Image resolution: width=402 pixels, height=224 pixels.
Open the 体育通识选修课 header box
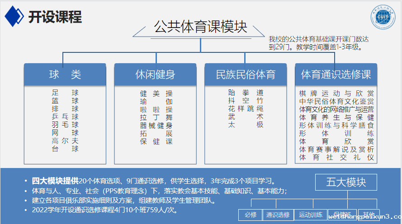pyautogui.click(x=336, y=74)
